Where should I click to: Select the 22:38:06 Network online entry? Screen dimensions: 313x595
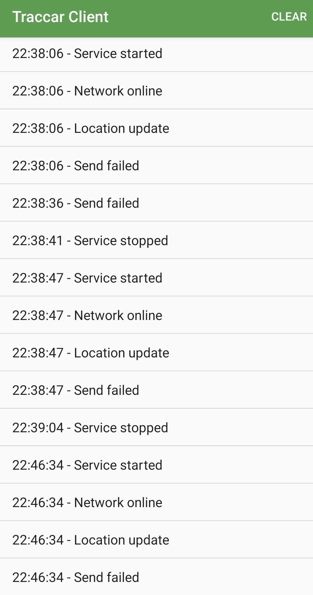(87, 91)
